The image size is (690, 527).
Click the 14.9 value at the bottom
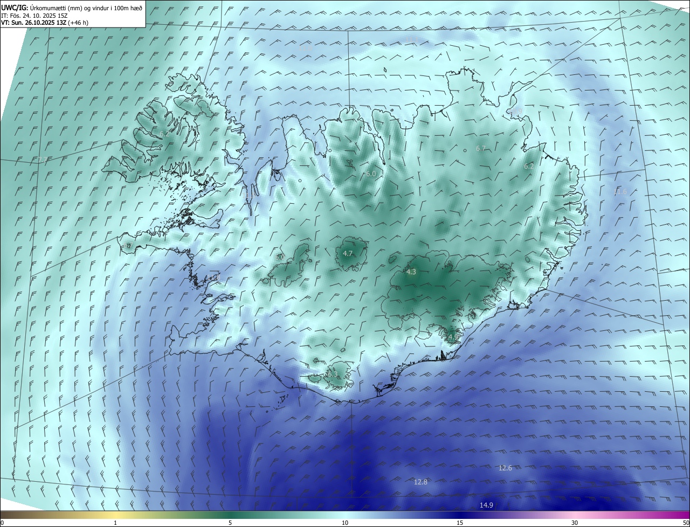click(486, 505)
